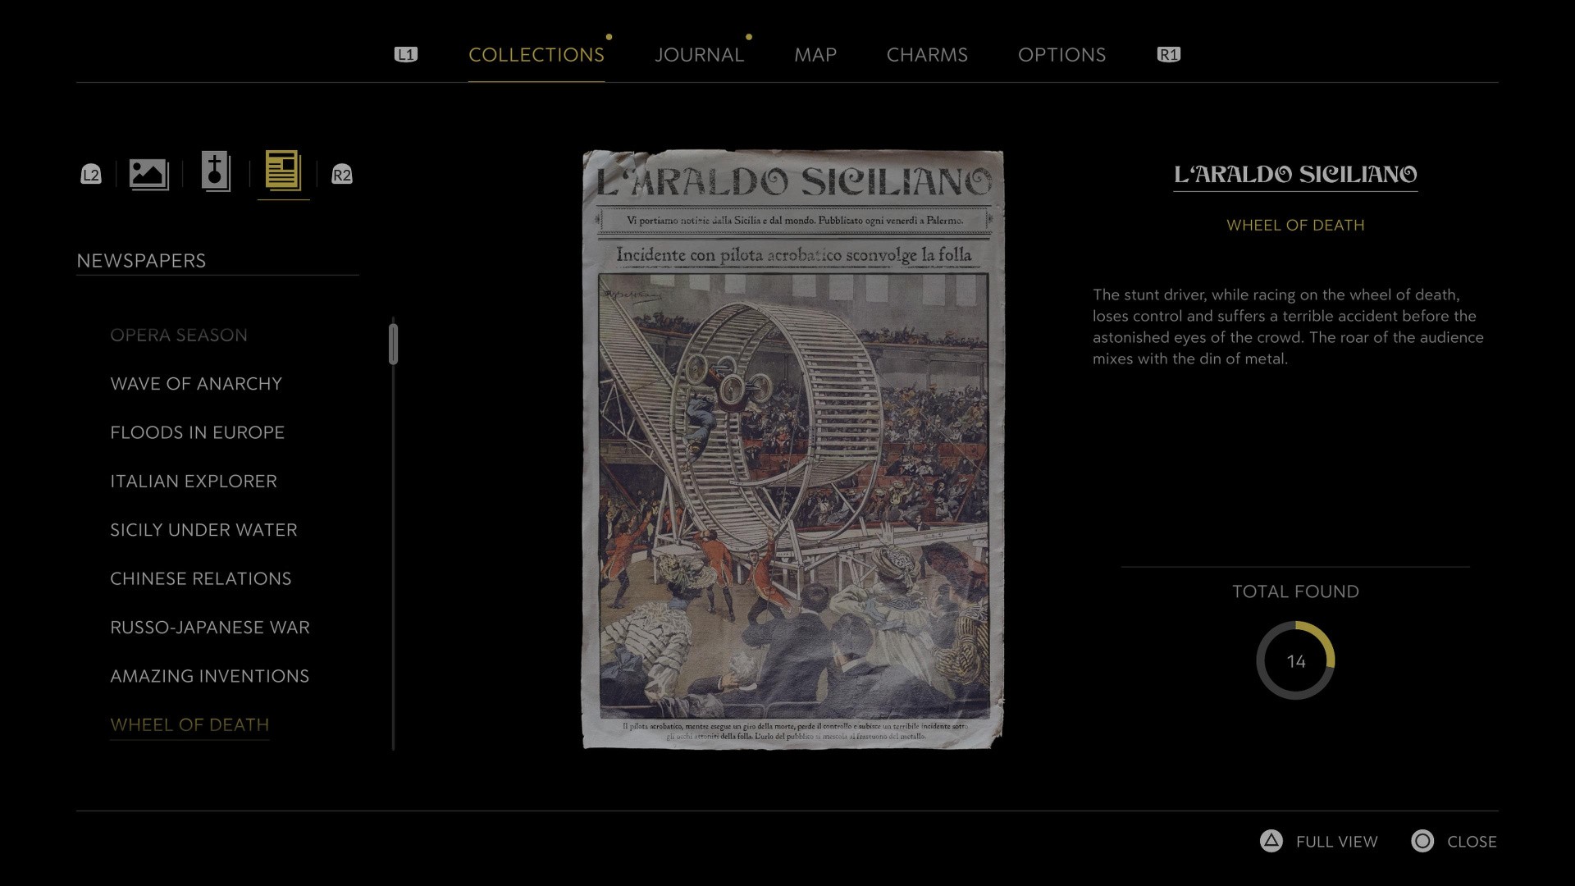Screen dimensions: 1575x886
Task: Go to the Charms tab
Action: pos(927,55)
